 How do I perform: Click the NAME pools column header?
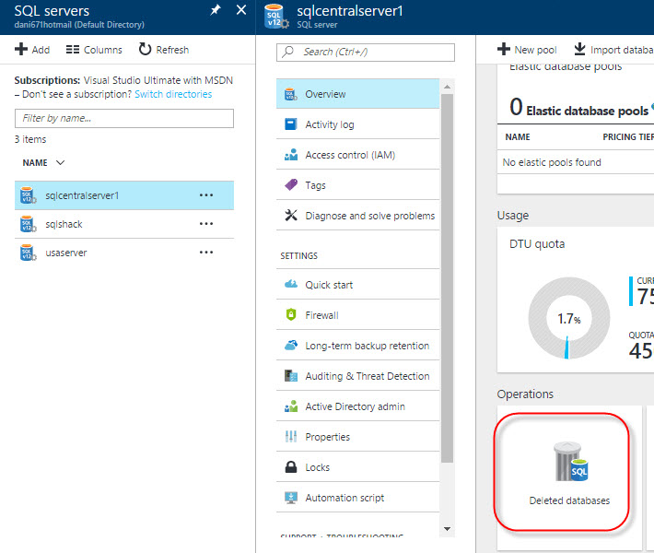tap(518, 137)
